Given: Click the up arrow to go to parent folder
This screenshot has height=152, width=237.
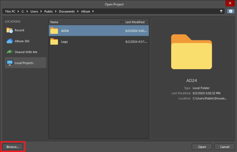Looking at the screenshot, I should point(221,11).
